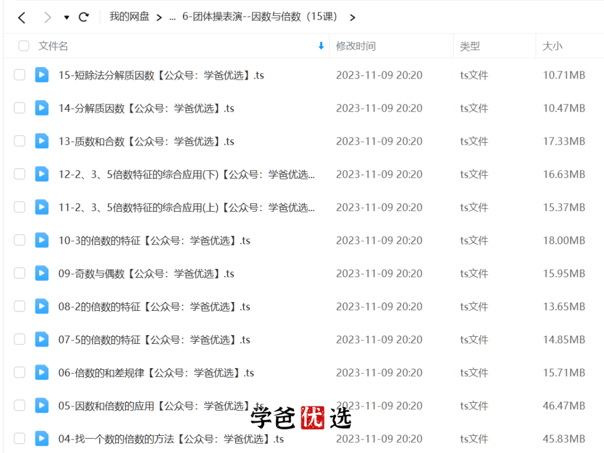Click size value 18.00MB
The height and width of the screenshot is (453, 604).
[x=564, y=241]
